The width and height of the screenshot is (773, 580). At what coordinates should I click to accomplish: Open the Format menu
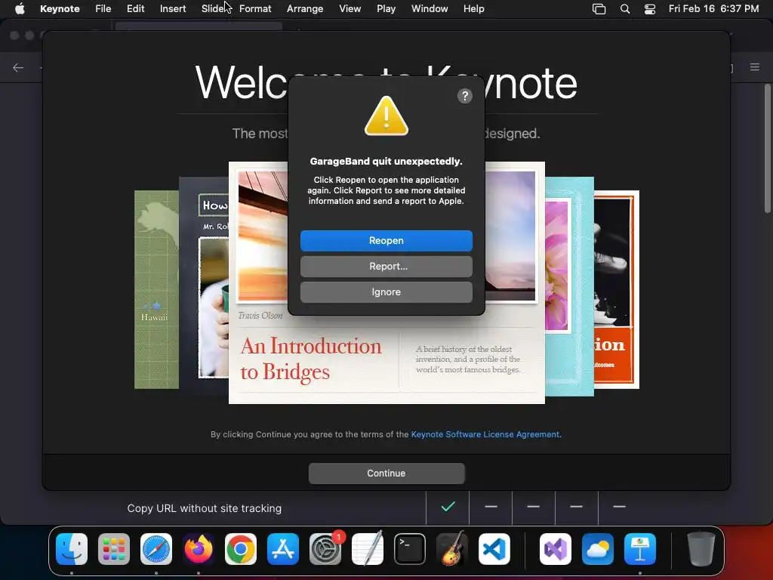pyautogui.click(x=255, y=9)
